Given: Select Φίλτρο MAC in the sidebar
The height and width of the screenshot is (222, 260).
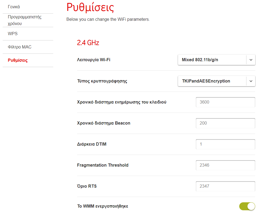Looking at the screenshot, I should coord(20,47).
